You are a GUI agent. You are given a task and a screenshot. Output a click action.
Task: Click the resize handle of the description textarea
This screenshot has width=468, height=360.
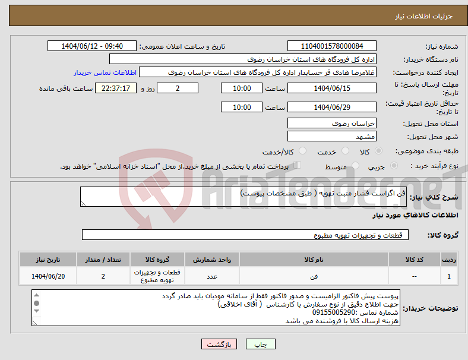coord(83,204)
